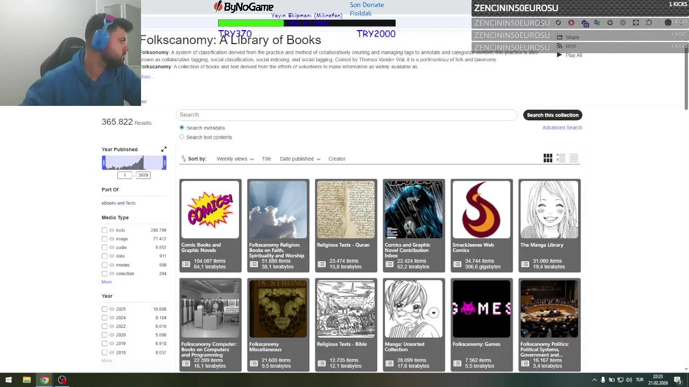Open the Advanced Search link
Screen dimensions: 689x387
pos(562,127)
